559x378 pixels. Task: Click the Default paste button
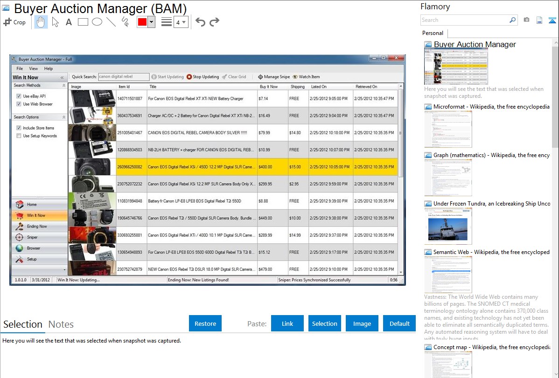pyautogui.click(x=399, y=323)
